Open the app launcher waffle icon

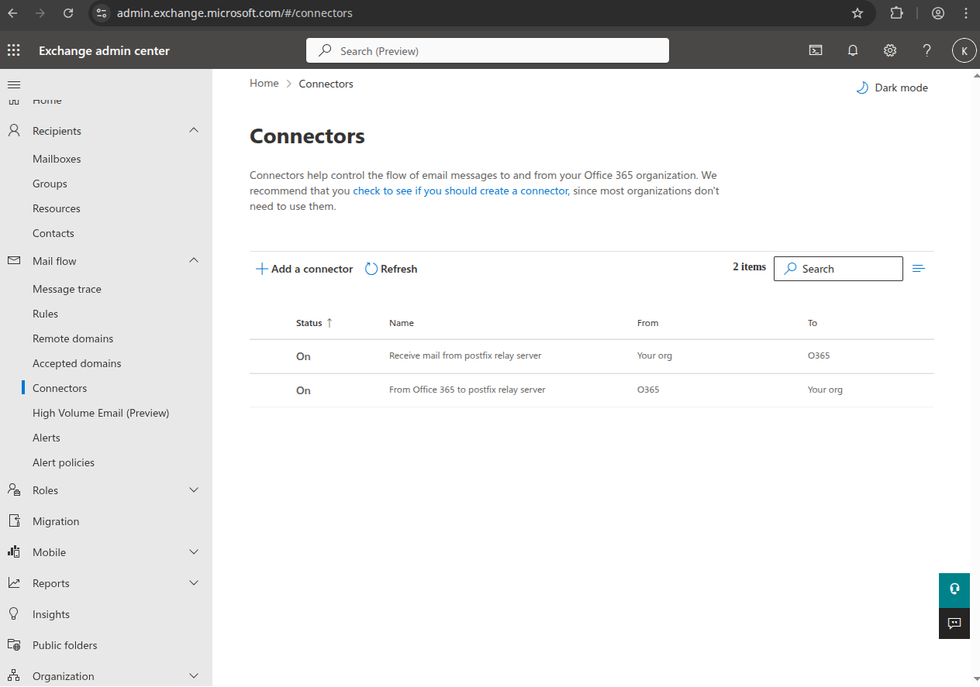[x=14, y=50]
